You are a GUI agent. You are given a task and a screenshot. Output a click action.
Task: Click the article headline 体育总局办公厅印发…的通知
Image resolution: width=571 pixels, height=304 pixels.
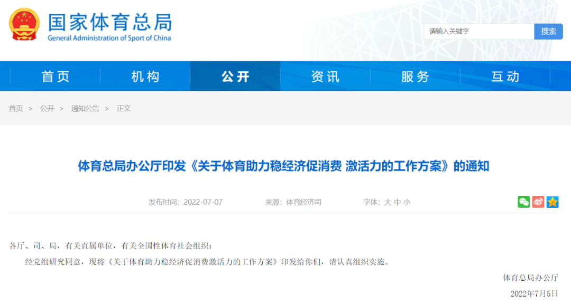point(283,166)
